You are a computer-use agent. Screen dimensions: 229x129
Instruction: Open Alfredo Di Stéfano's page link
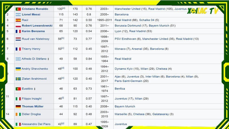(x=34, y=59)
